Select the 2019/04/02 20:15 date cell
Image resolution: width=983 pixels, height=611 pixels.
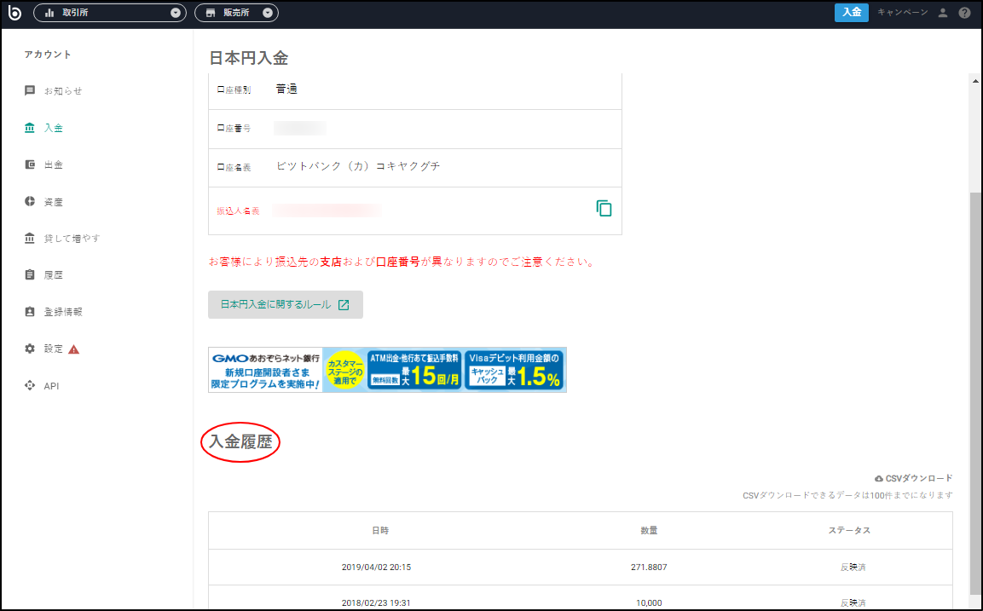pos(376,568)
